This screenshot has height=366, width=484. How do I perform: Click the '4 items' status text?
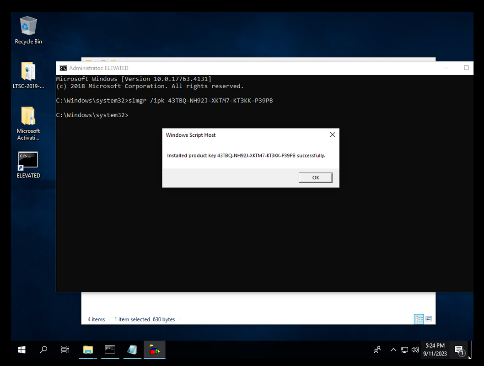[96, 319]
